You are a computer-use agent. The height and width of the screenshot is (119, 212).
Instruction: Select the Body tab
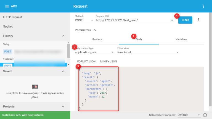click(139, 39)
